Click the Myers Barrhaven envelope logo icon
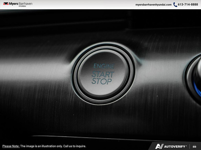The image size is (201, 150). click(6, 4)
